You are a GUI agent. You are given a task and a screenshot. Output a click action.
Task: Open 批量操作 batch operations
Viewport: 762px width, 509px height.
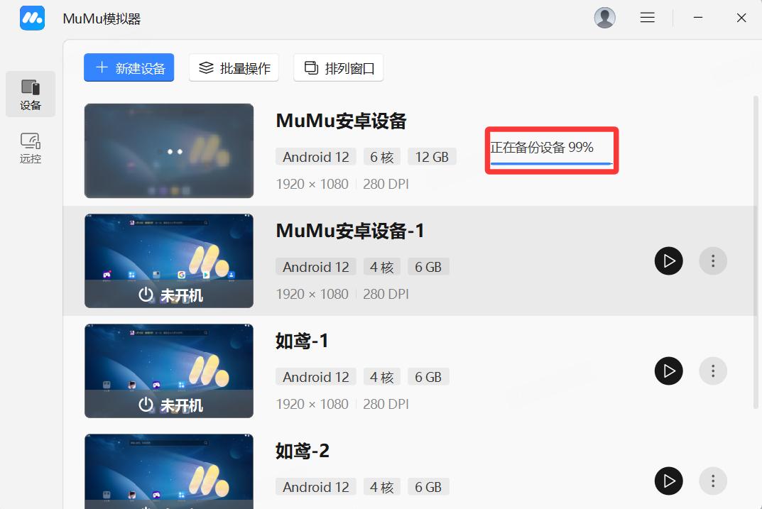click(234, 67)
